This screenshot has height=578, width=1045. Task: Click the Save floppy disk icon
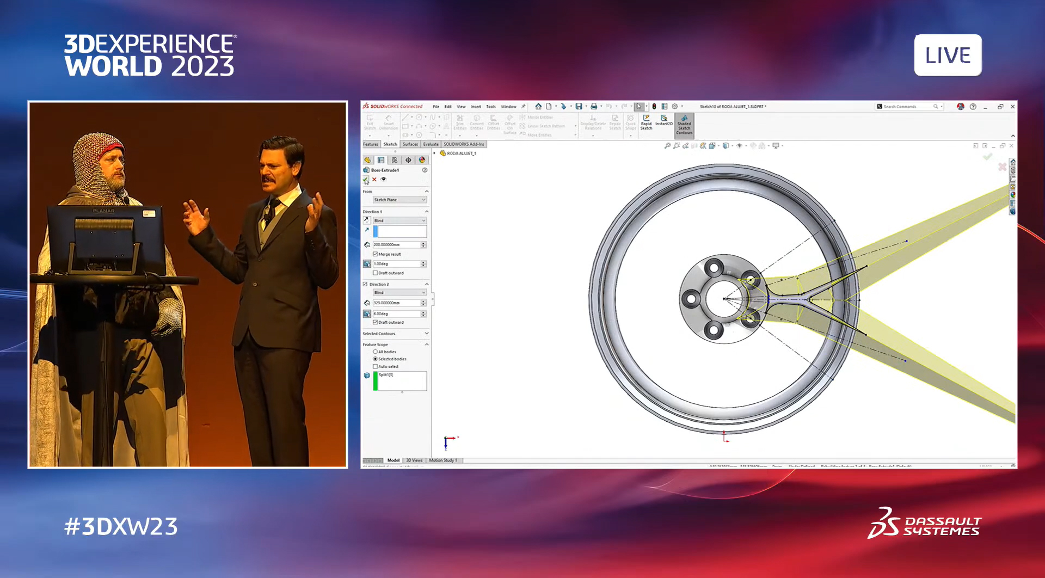(579, 107)
